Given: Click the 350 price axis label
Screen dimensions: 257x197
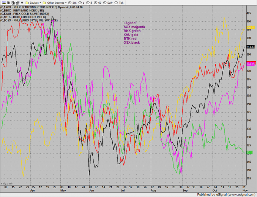Looking at the screenshot, I should click(x=249, y=104).
